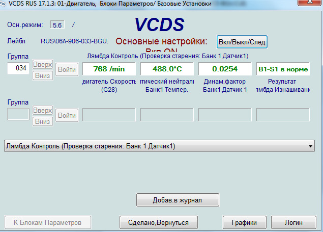
Task: Click Войти in the second group row
Action: click(67, 115)
